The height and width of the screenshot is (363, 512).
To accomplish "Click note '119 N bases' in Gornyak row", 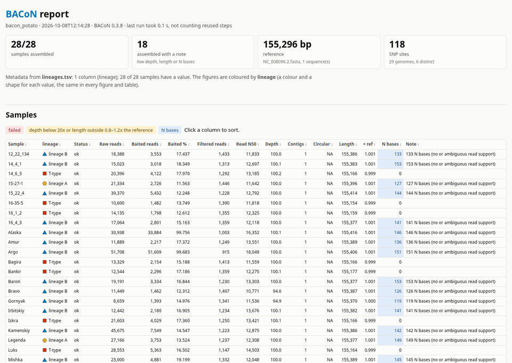I will point(451,301).
